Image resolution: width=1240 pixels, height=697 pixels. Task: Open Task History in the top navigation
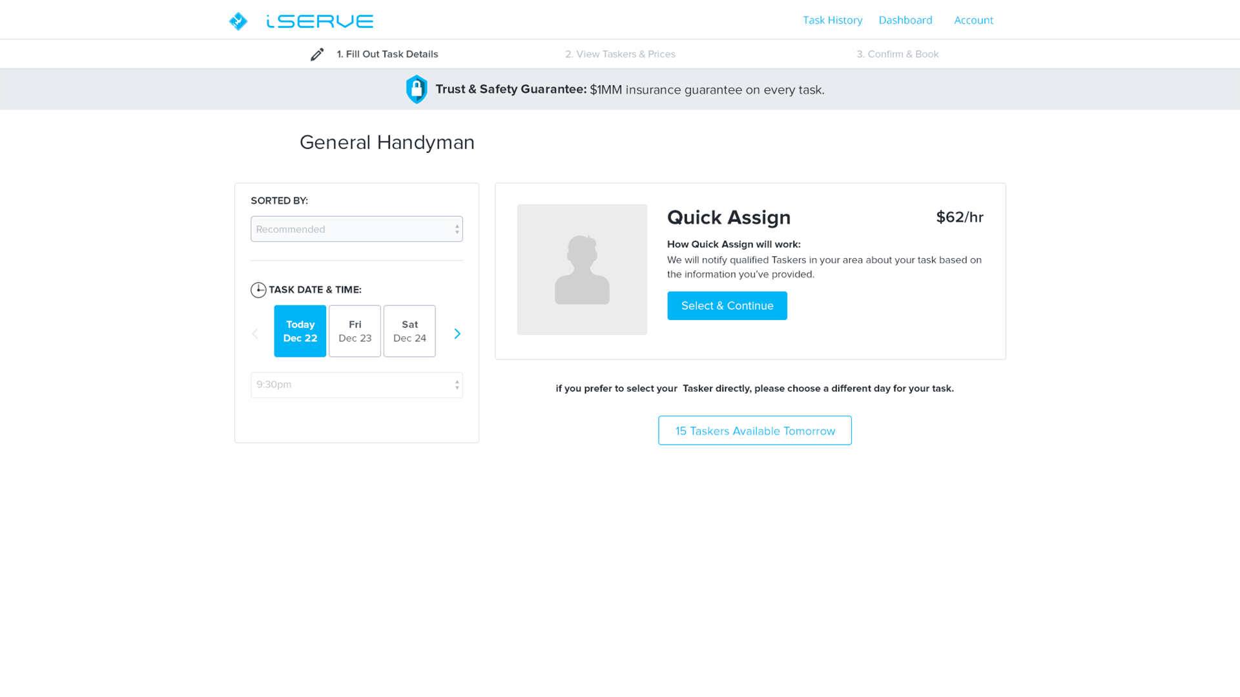point(832,20)
